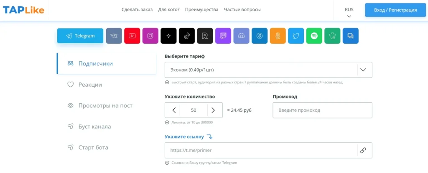Open the blue chat bubbles icon
This screenshot has width=428, height=173.
coord(351,36)
